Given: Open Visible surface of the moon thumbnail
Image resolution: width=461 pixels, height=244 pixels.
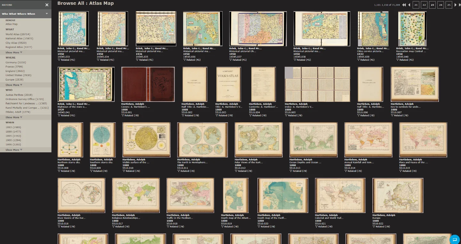Looking at the screenshot, I should point(146,140).
